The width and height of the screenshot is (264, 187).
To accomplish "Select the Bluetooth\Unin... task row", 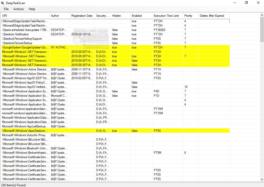I will [x=116, y=148].
